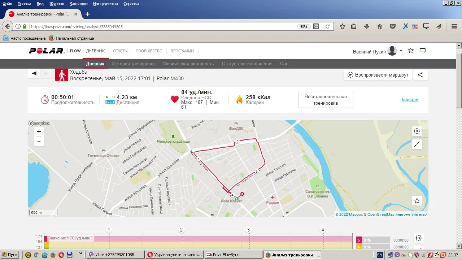Click the US flag extension icon
The image size is (462, 260).
click(415, 26)
